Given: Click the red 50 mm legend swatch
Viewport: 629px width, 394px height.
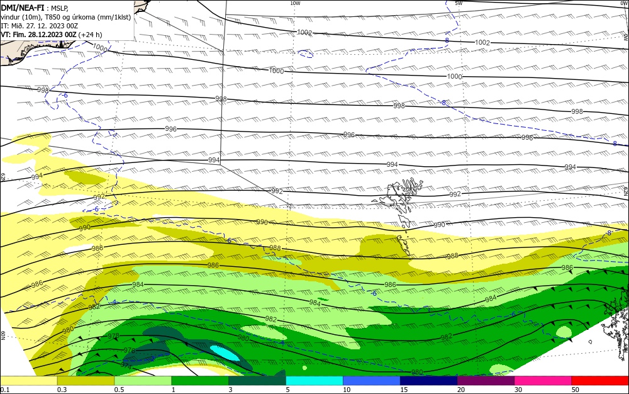Looking at the screenshot, I should pos(600,381).
